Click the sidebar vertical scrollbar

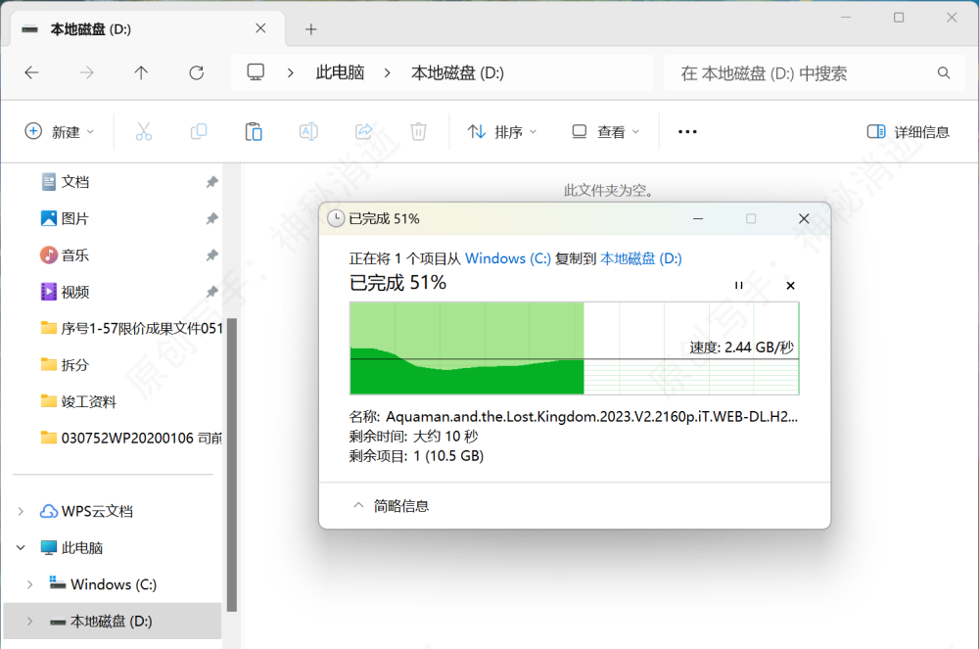point(232,465)
